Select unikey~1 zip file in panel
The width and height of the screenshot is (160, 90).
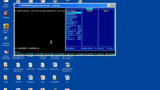coord(73,35)
